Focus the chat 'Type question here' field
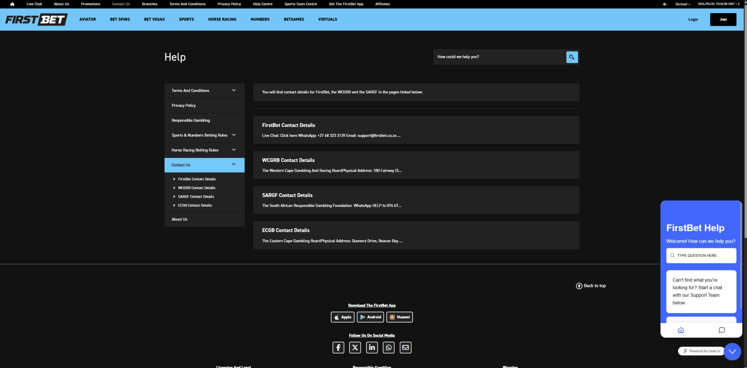 coord(701,256)
